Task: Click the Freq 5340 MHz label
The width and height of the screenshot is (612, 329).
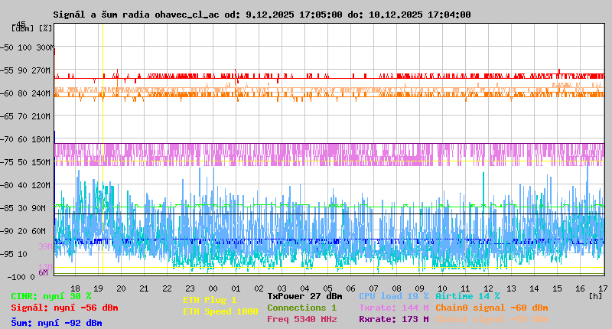Action: point(301,319)
